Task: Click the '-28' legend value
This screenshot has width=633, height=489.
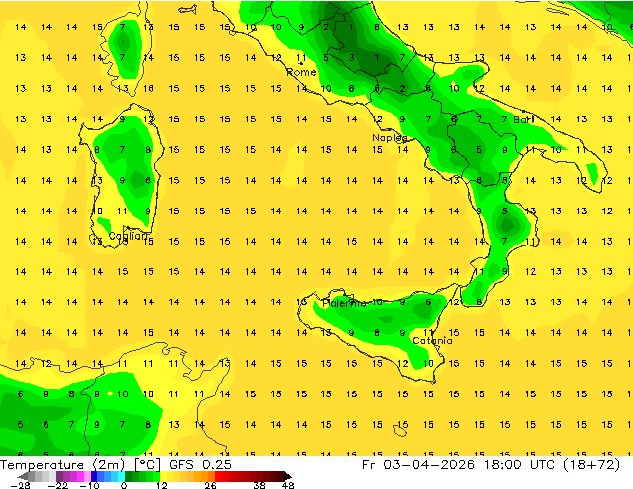Action: click(x=20, y=485)
